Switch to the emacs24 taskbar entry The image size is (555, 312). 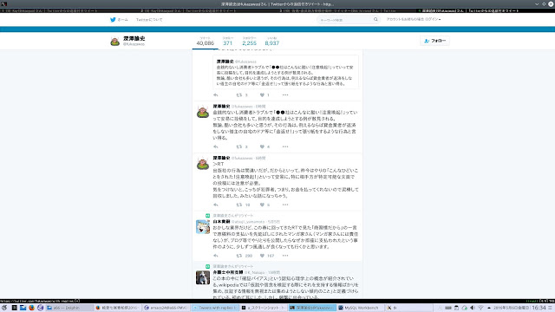click(166, 308)
